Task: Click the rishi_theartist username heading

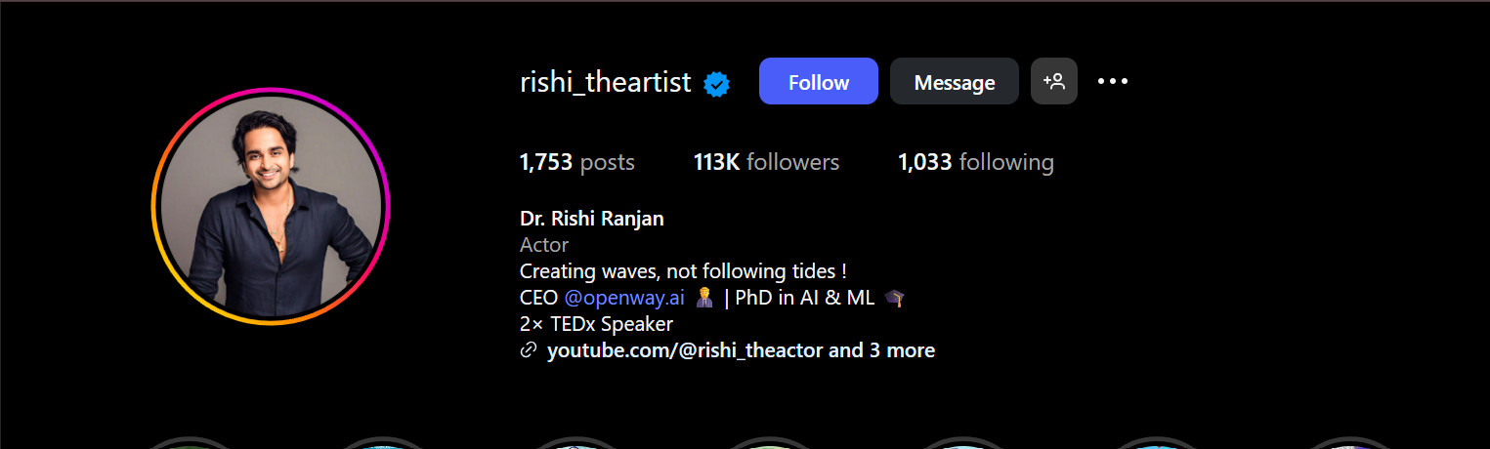Action: (605, 83)
